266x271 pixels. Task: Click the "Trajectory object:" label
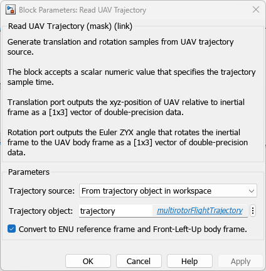click(x=41, y=211)
